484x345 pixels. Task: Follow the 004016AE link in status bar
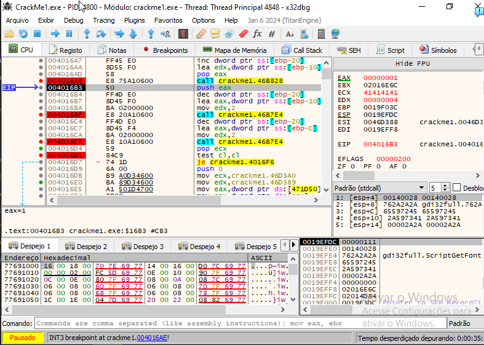pyautogui.click(x=151, y=338)
